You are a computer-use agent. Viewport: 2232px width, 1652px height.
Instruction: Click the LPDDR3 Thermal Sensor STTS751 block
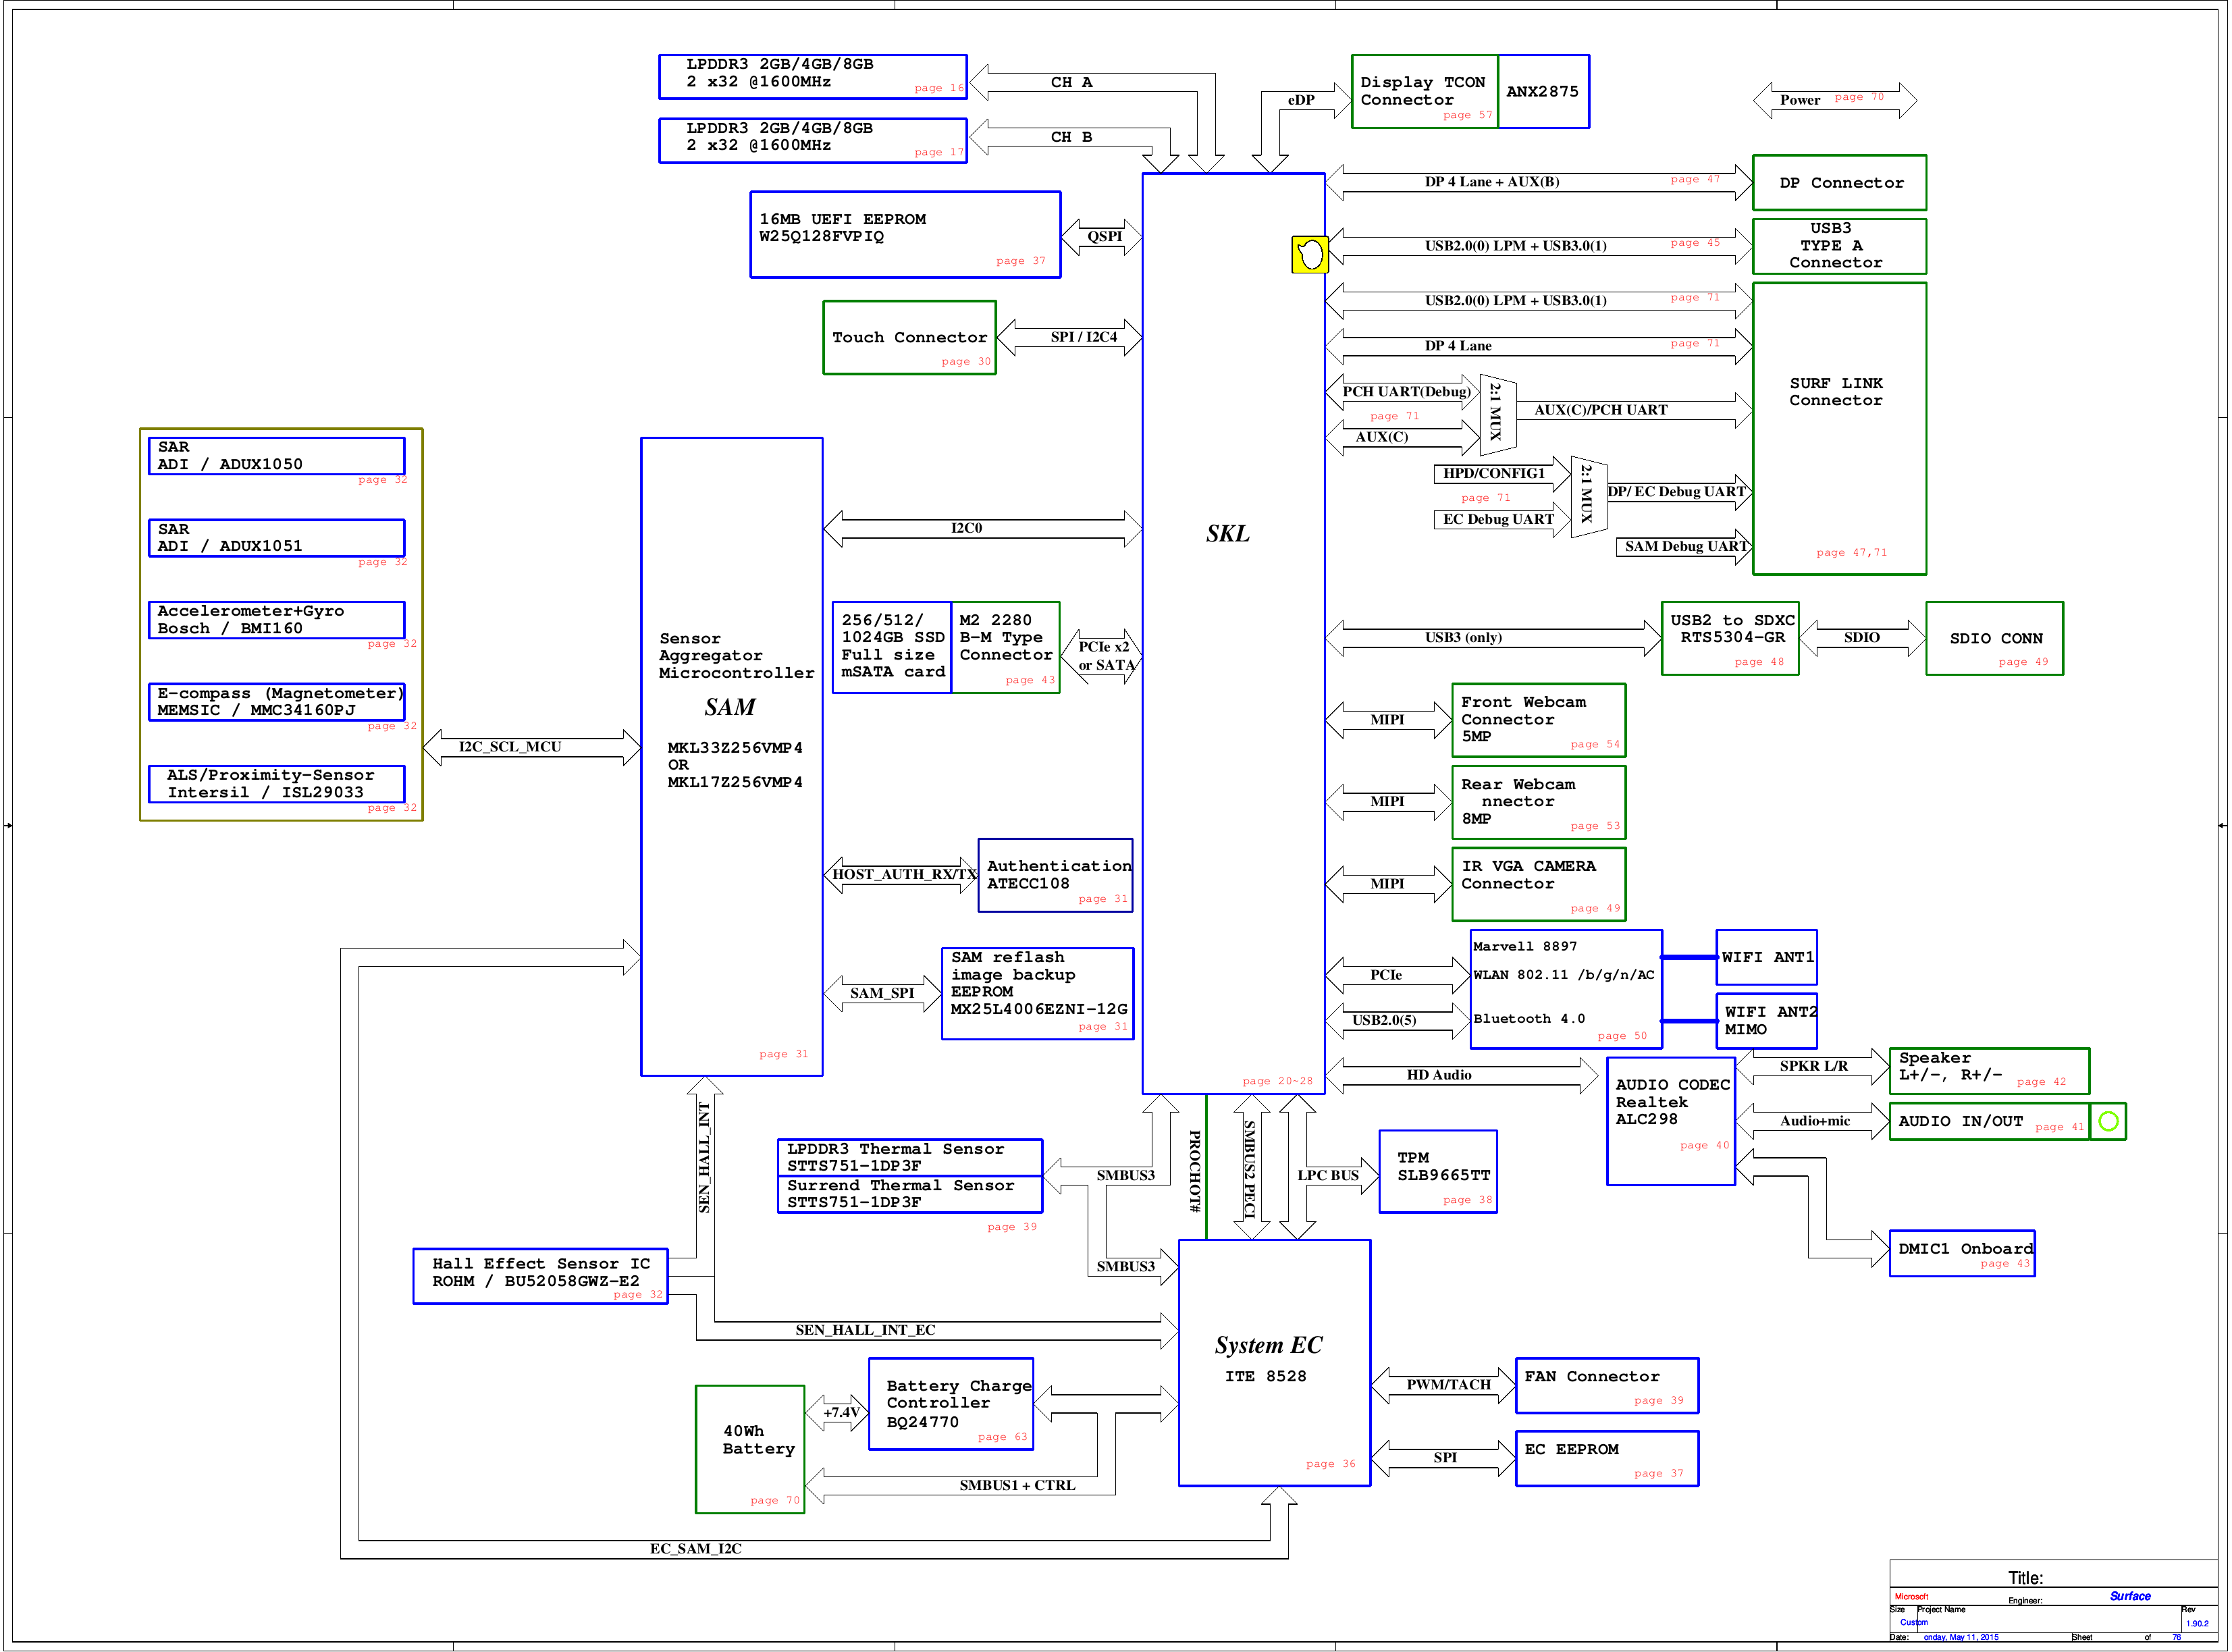point(910,1158)
